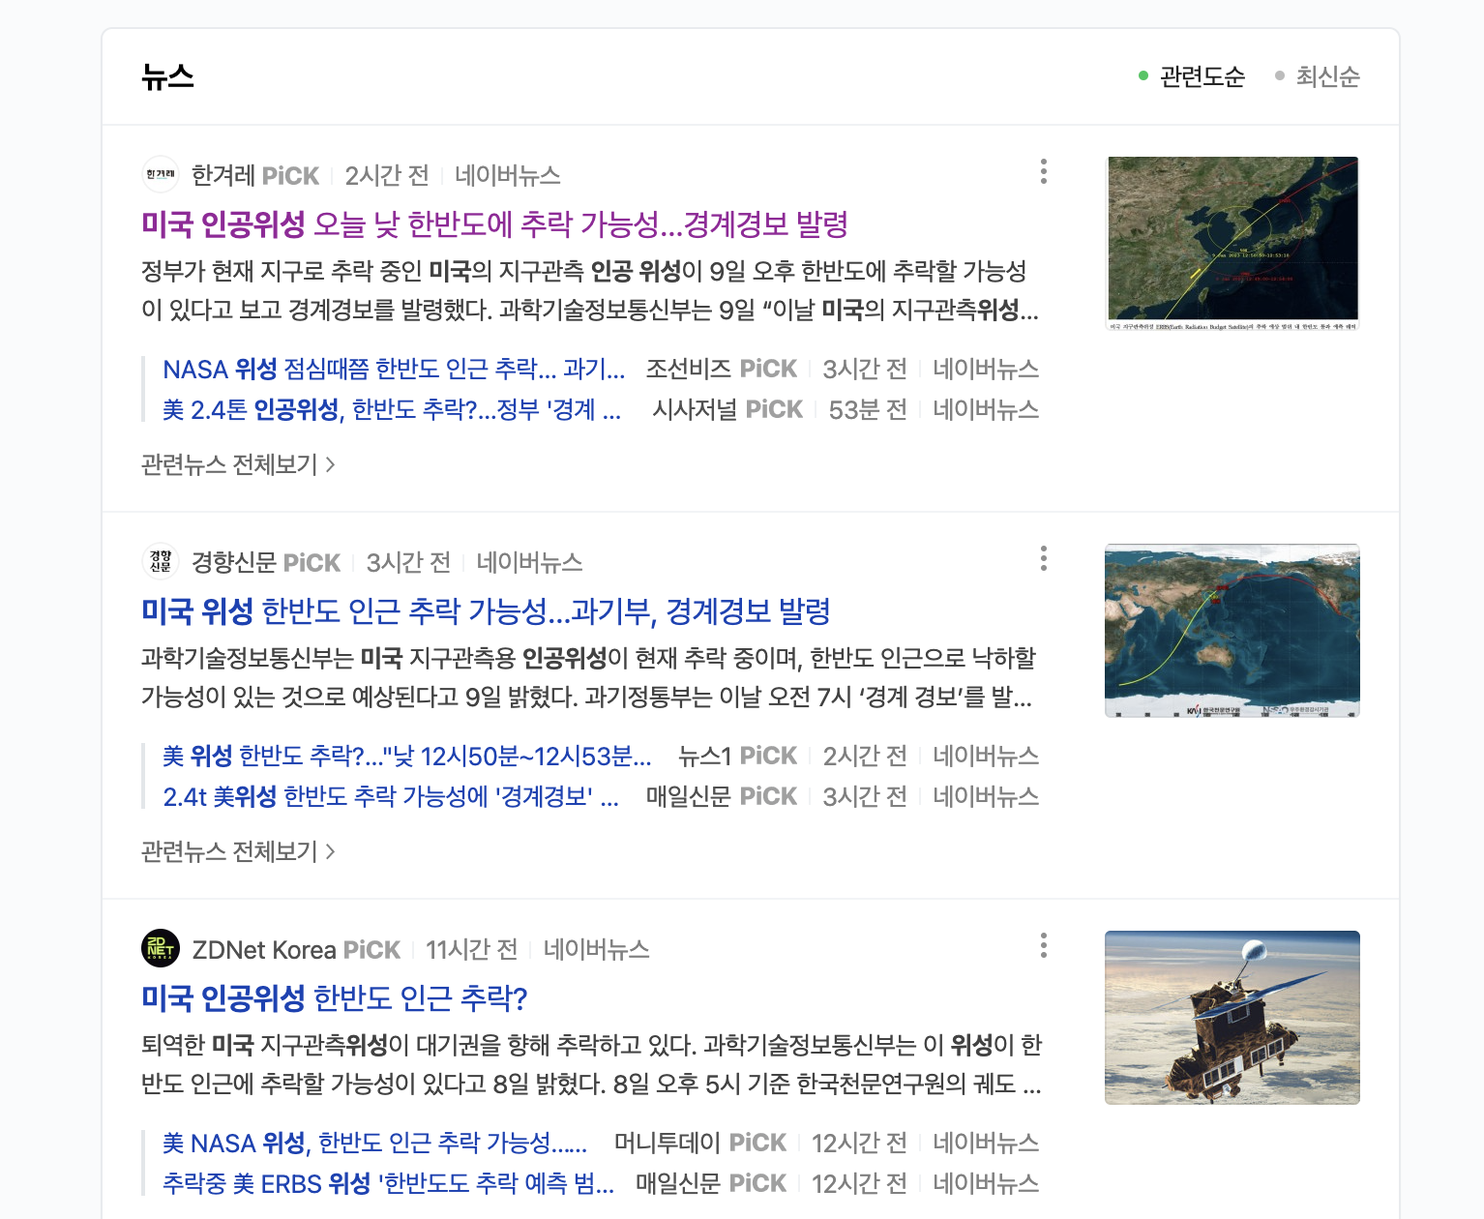Open related article 美 2.4톤 인공위성, 한반도 추락?
The width and height of the screenshot is (1484, 1219).
click(x=392, y=410)
